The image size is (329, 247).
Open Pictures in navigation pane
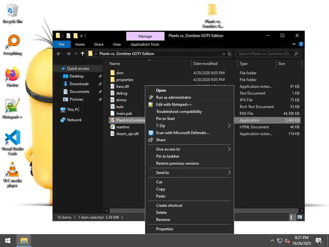click(x=76, y=99)
